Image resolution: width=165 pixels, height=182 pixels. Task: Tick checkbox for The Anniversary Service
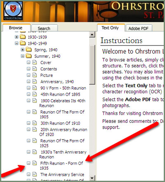(x=28, y=174)
